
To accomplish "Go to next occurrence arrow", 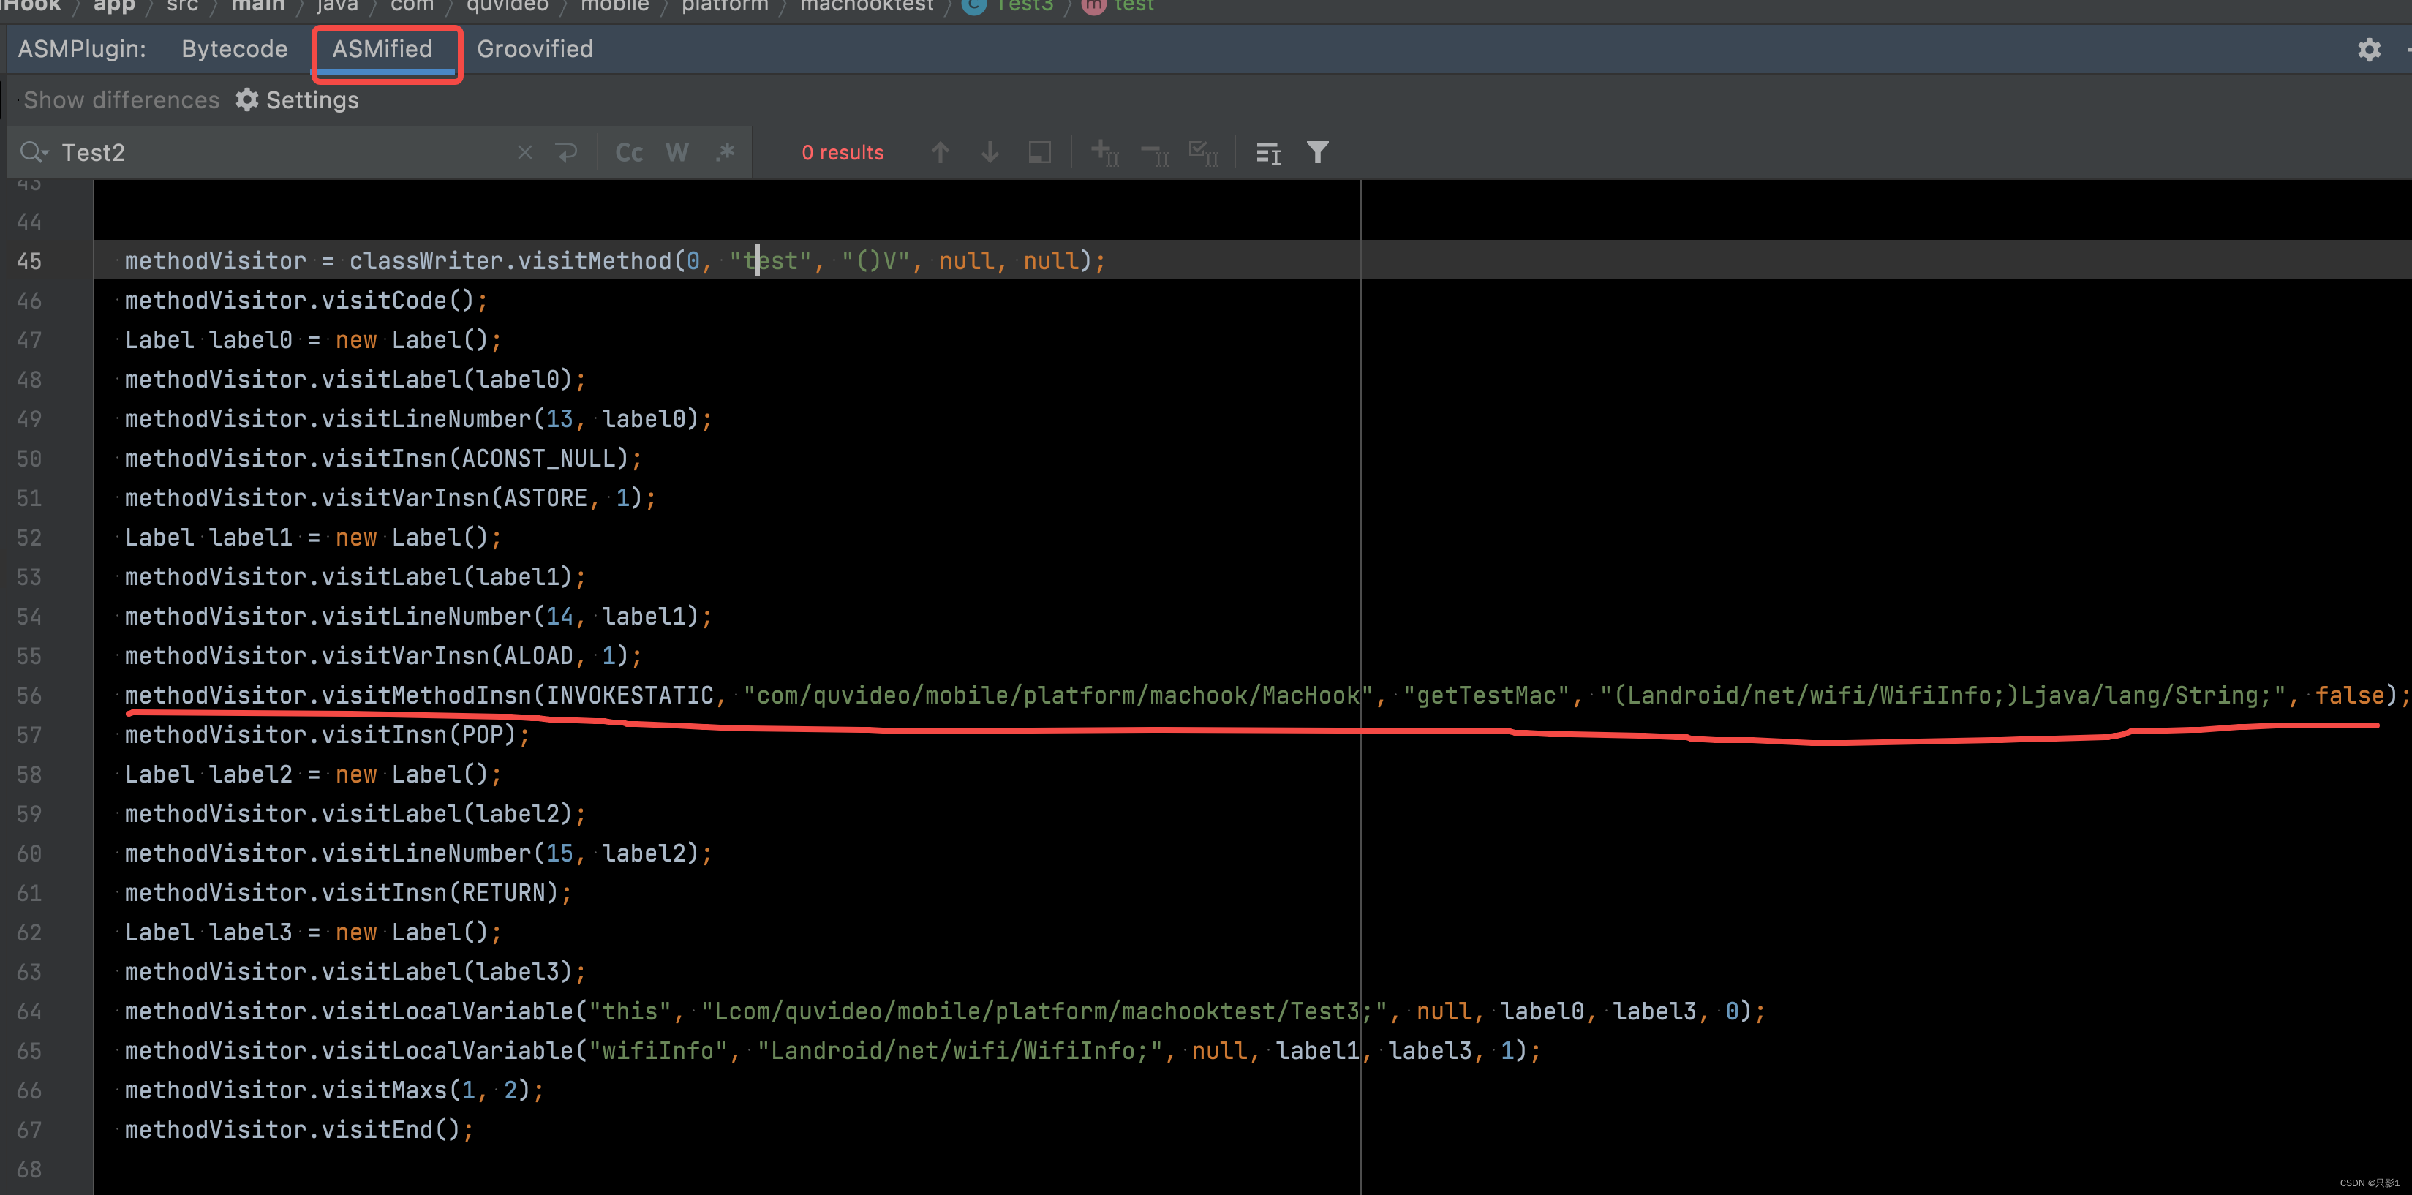I will coord(990,153).
